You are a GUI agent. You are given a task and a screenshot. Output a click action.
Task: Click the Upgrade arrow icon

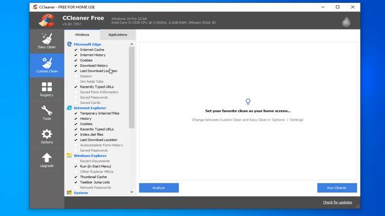(47, 158)
